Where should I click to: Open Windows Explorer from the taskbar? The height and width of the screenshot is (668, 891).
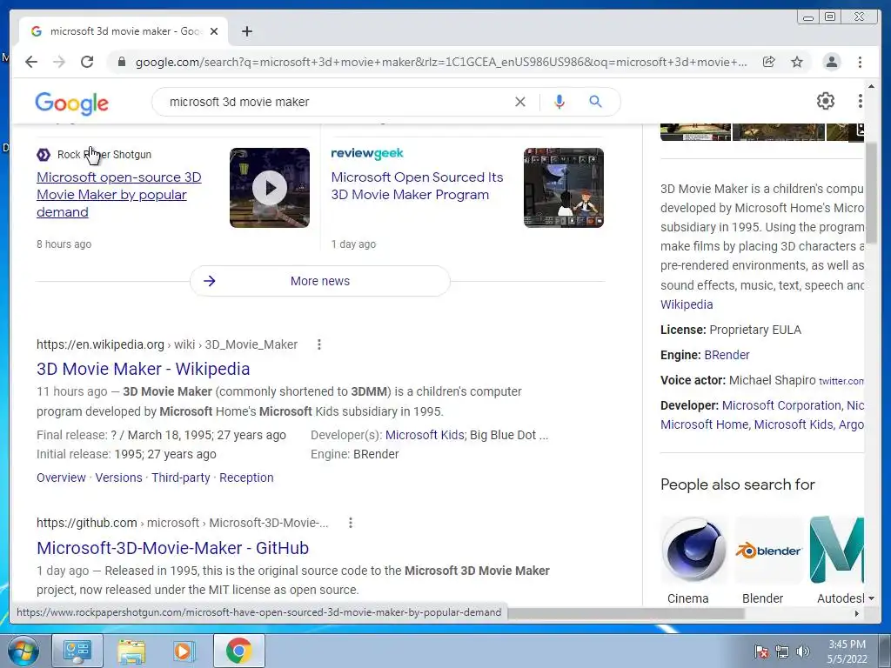coord(131,651)
